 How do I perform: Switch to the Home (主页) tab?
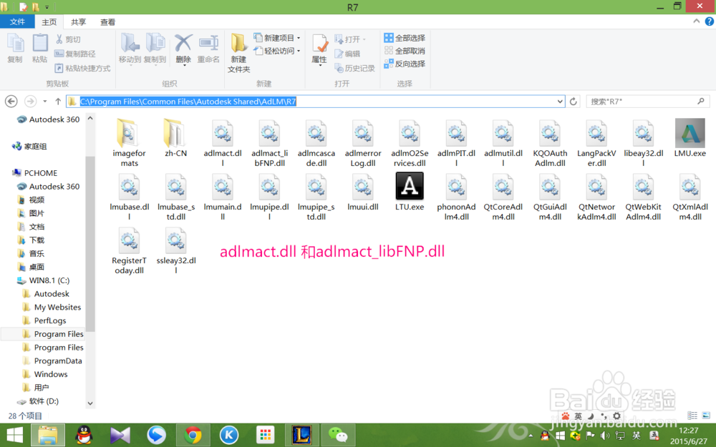point(49,22)
